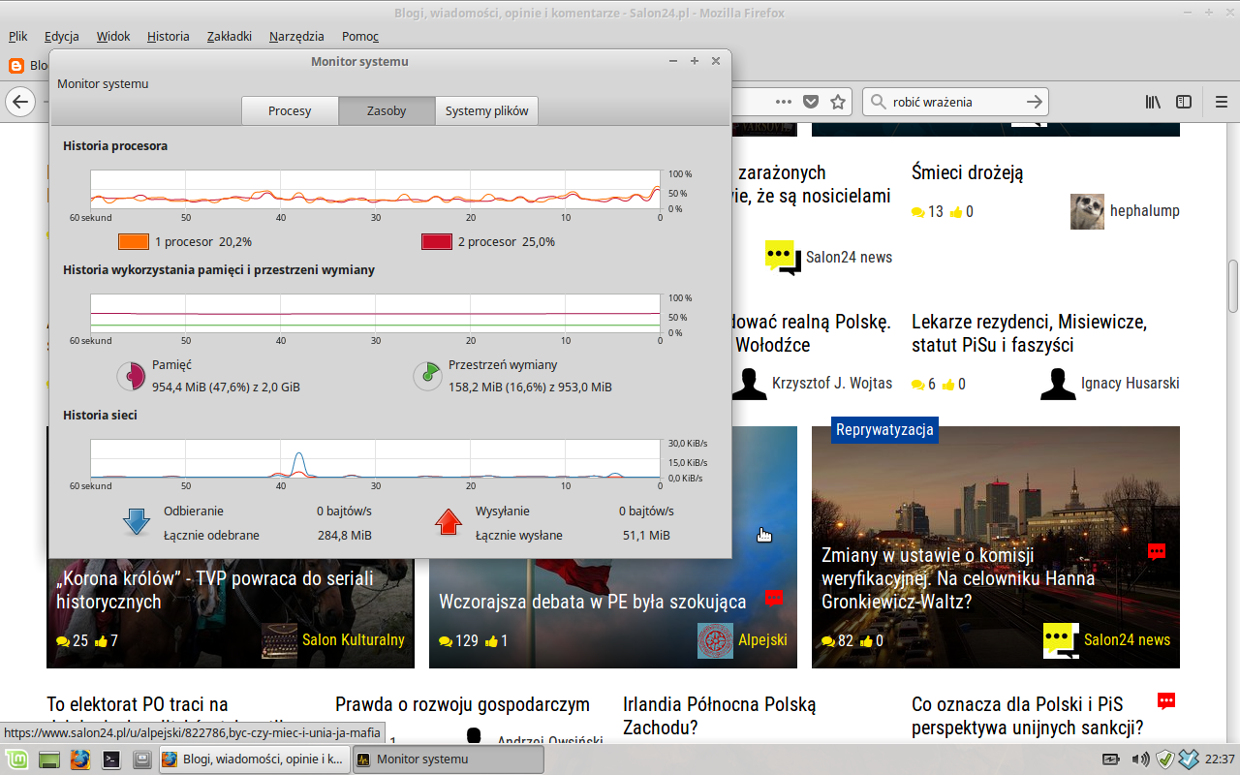Screen dimensions: 1240x775
Task: Open the Monitor systemu menu
Action: (x=103, y=83)
